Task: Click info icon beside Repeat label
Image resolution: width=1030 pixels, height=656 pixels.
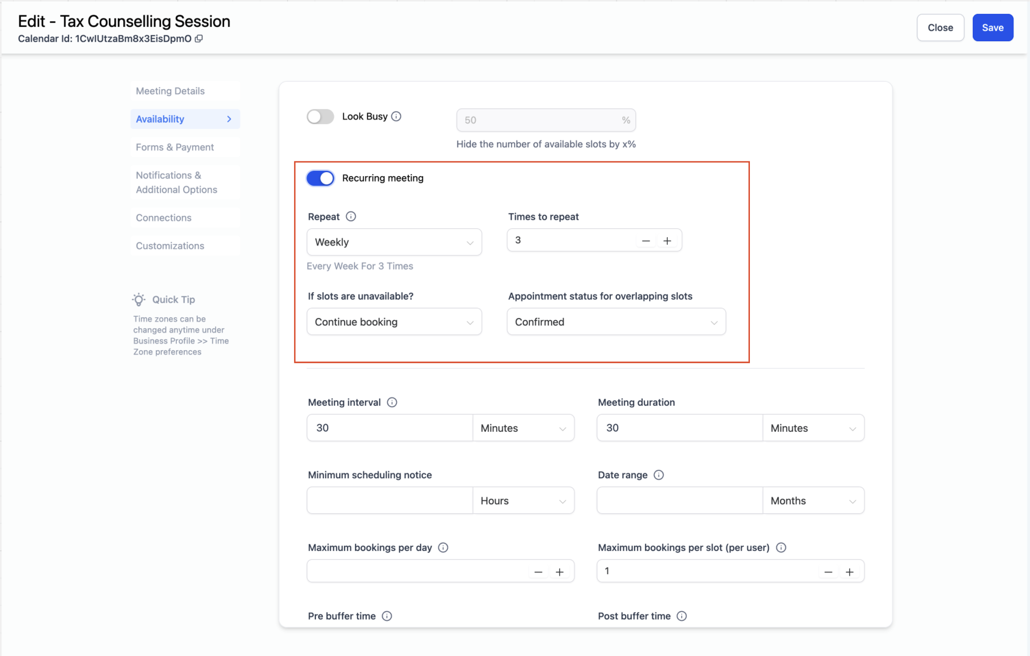Action: [351, 216]
